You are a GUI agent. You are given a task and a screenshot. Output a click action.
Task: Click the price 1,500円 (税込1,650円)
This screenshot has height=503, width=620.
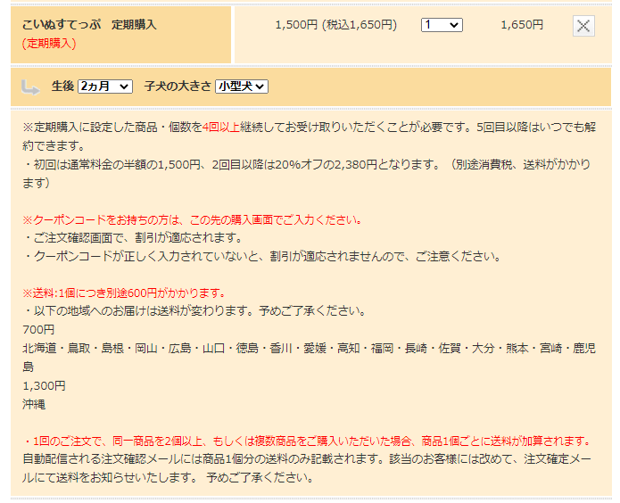pos(336,25)
